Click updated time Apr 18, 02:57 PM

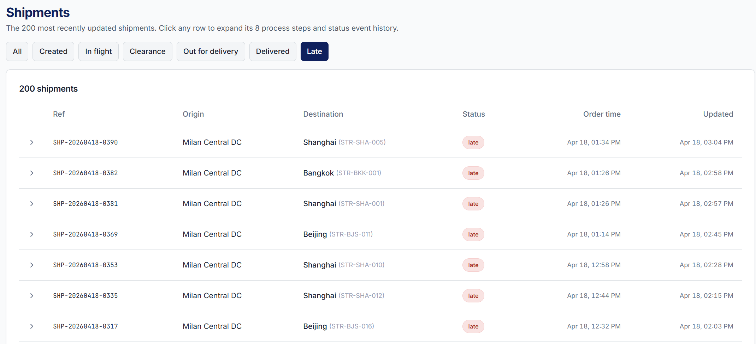click(x=707, y=204)
